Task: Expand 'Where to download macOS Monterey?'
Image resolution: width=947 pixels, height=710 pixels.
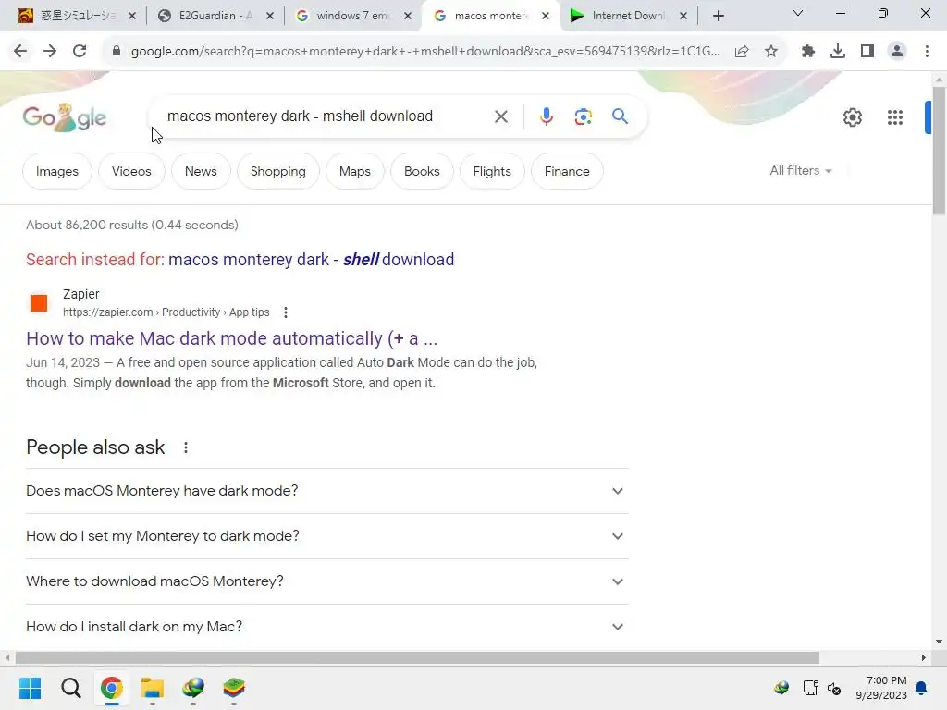Action: [327, 581]
